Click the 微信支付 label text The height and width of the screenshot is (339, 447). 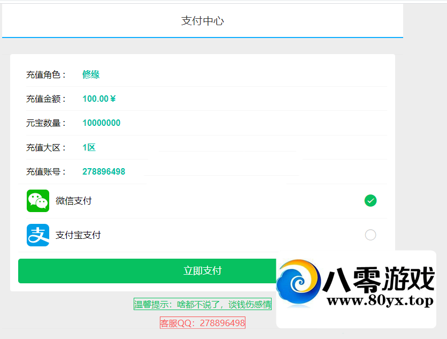click(74, 201)
